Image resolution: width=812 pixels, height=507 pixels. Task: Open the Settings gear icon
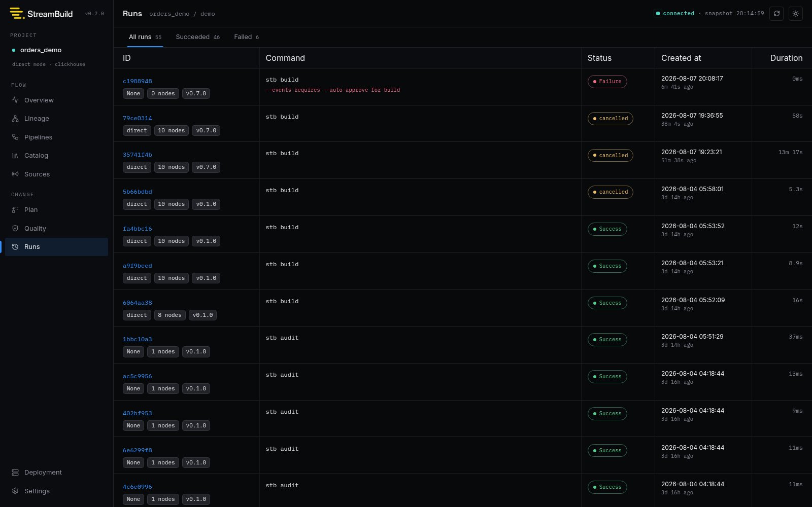[15, 491]
